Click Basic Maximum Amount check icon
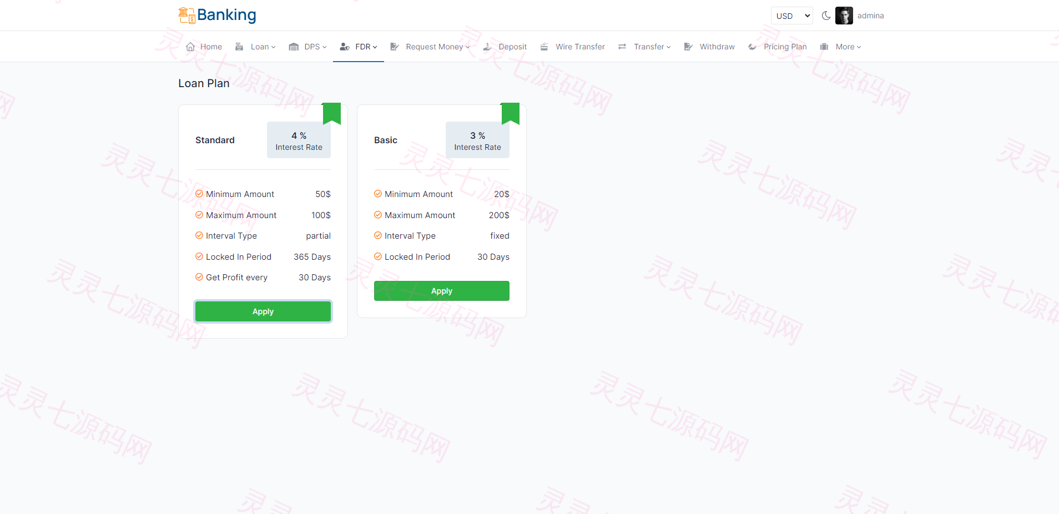Viewport: 1059px width, 514px height. click(378, 215)
